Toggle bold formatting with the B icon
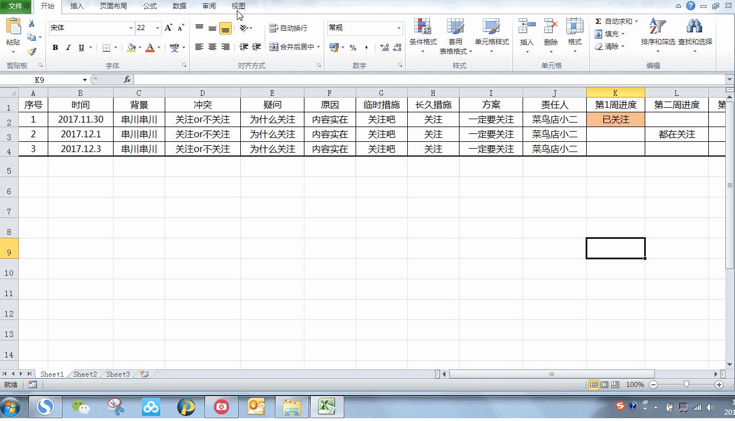735x421 pixels. tap(55, 48)
